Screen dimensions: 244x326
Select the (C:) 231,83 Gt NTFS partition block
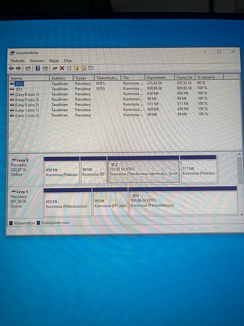coord(143,171)
